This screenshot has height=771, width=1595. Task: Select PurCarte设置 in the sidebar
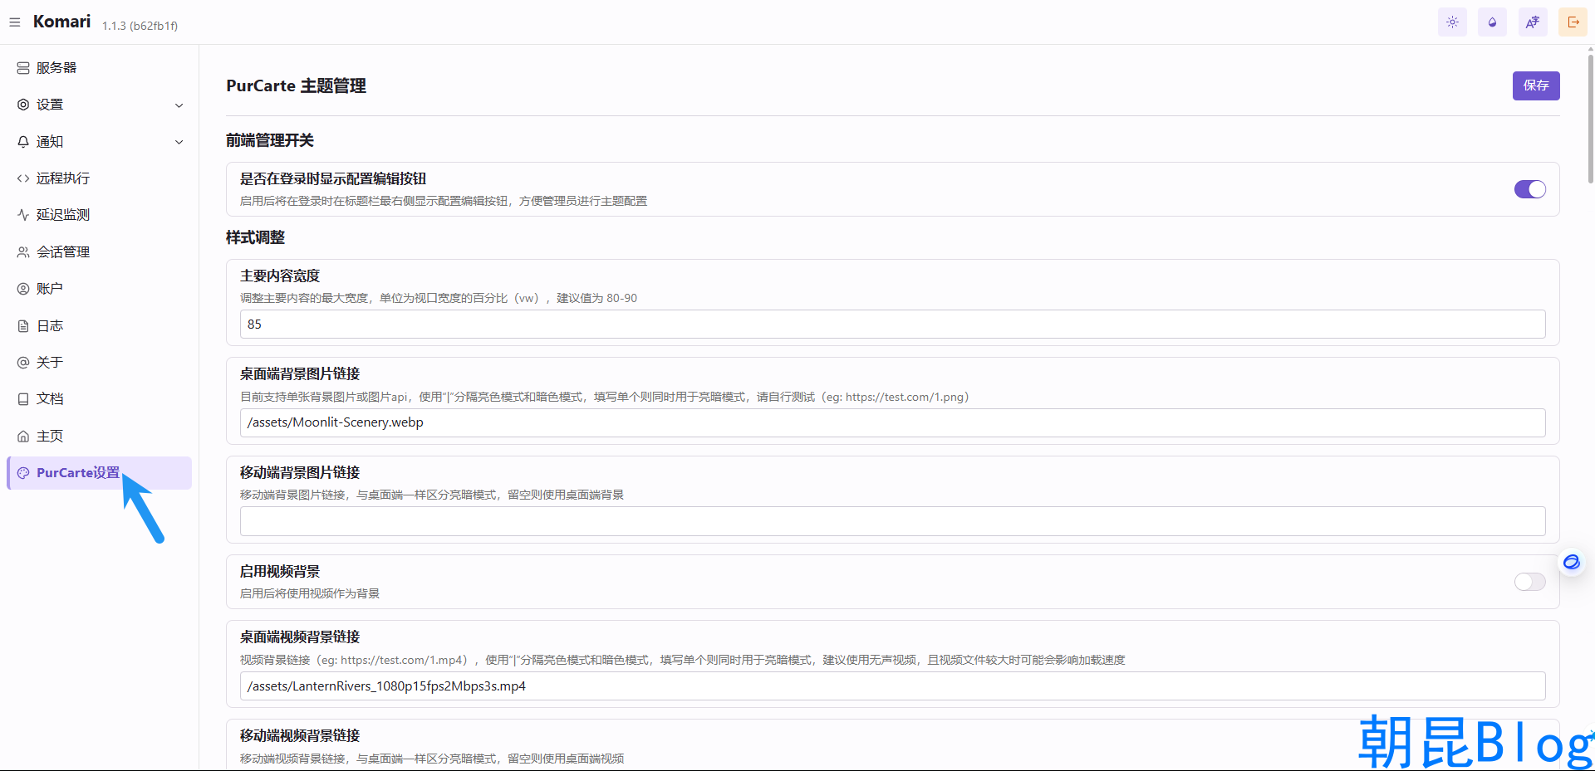click(100, 473)
